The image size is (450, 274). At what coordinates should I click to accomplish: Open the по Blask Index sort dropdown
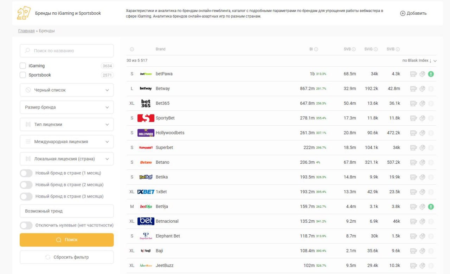click(x=419, y=61)
